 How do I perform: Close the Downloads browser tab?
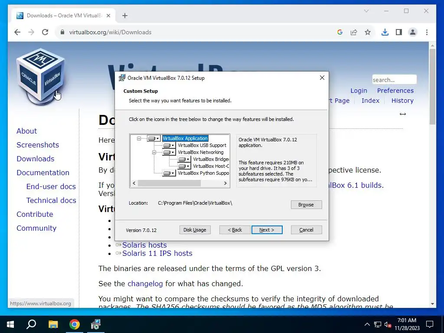coord(108,16)
